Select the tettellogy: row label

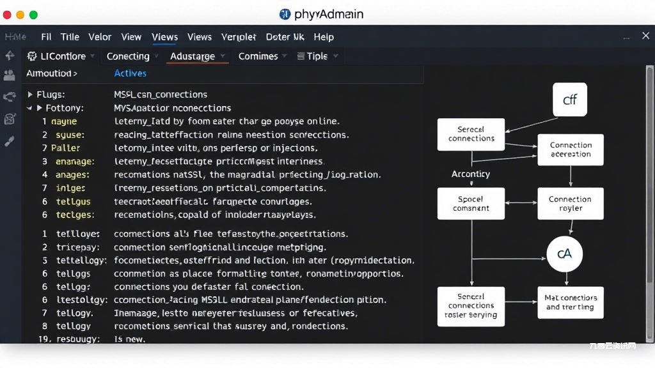(81, 261)
